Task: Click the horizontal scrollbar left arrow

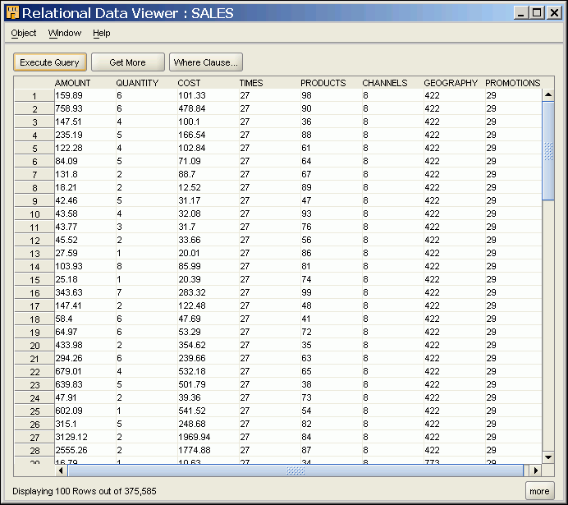Action: [x=61, y=471]
